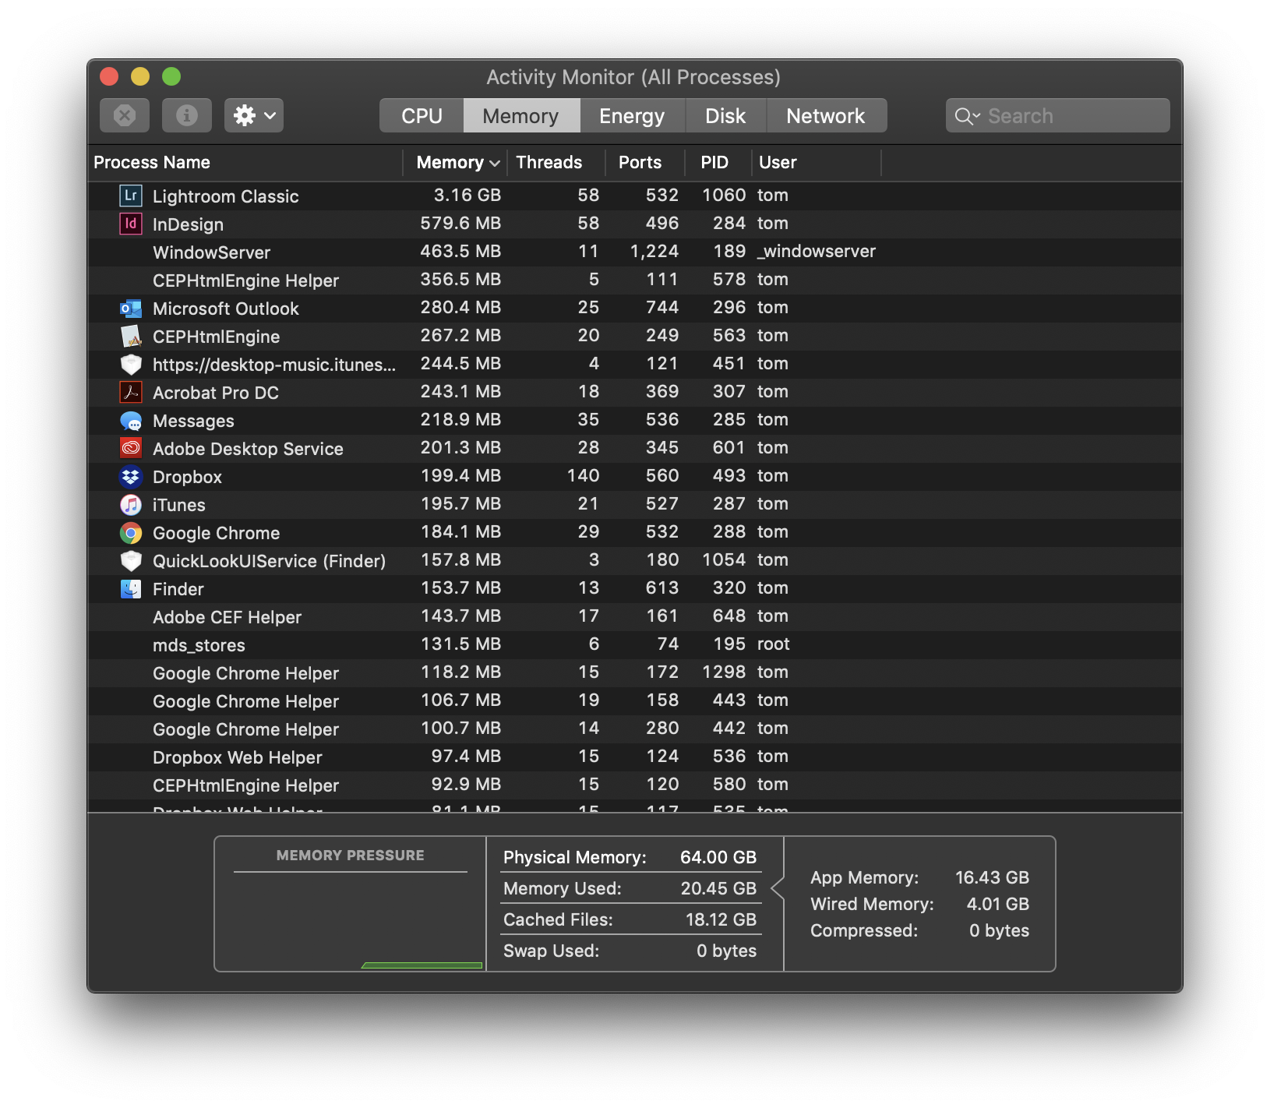Click the QuickLookUIService shield icon
The height and width of the screenshot is (1108, 1270).
(x=131, y=560)
